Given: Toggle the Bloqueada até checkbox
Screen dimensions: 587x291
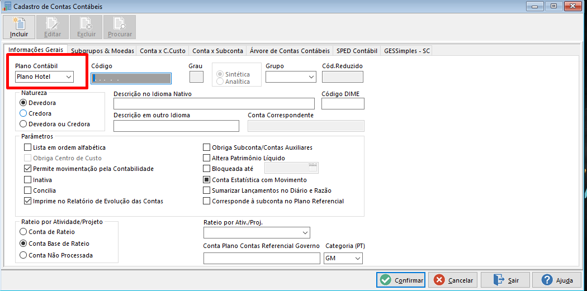Looking at the screenshot, I should pos(207,168).
